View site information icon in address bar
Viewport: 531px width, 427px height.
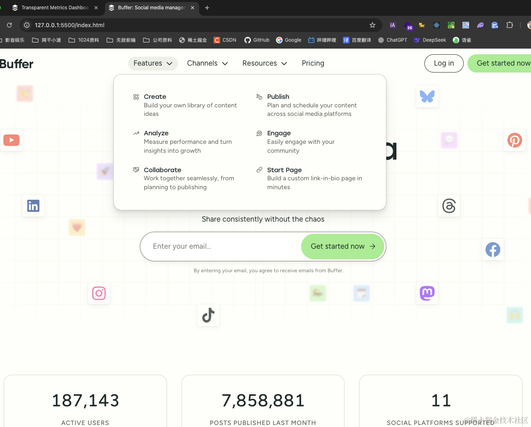pyautogui.click(x=27, y=25)
